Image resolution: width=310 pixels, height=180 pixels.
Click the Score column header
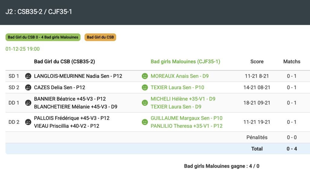coord(257,62)
